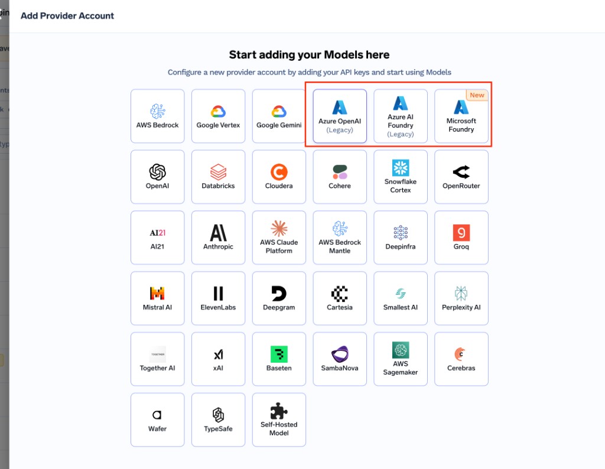Open the Deepinfra provider card

401,237
